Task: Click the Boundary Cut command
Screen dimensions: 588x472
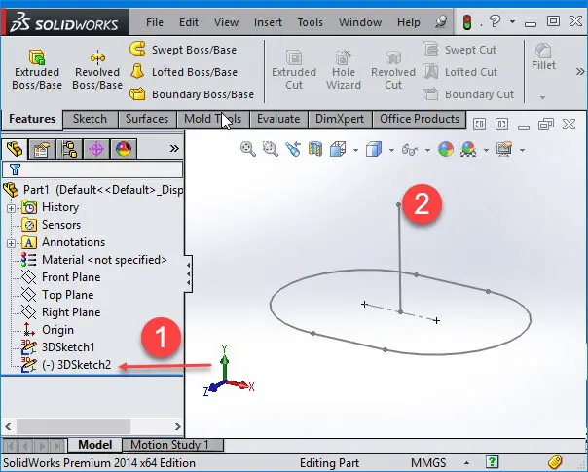Action: [468, 94]
